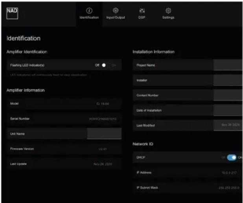Click the Installation Information heading
The image size is (243, 203).
153,52
